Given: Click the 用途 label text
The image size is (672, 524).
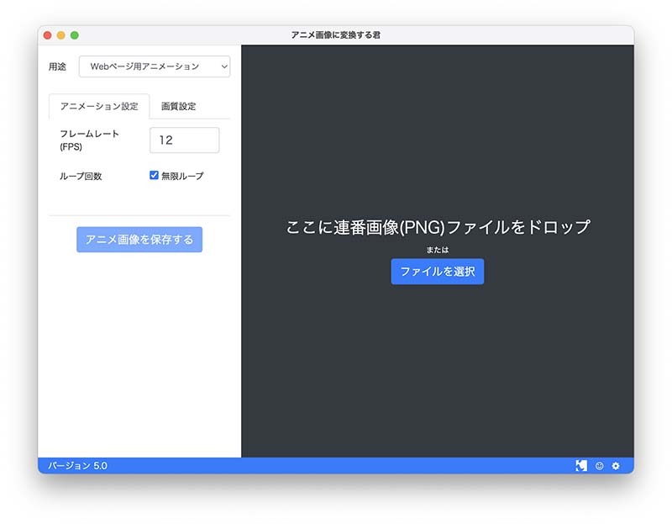Looking at the screenshot, I should pos(57,66).
